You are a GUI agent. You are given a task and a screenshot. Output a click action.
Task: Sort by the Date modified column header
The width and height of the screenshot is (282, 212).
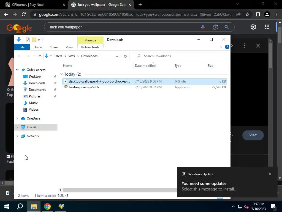tap(145, 66)
